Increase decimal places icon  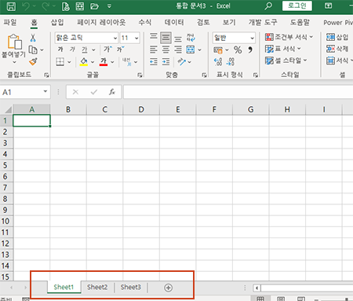click(218, 62)
